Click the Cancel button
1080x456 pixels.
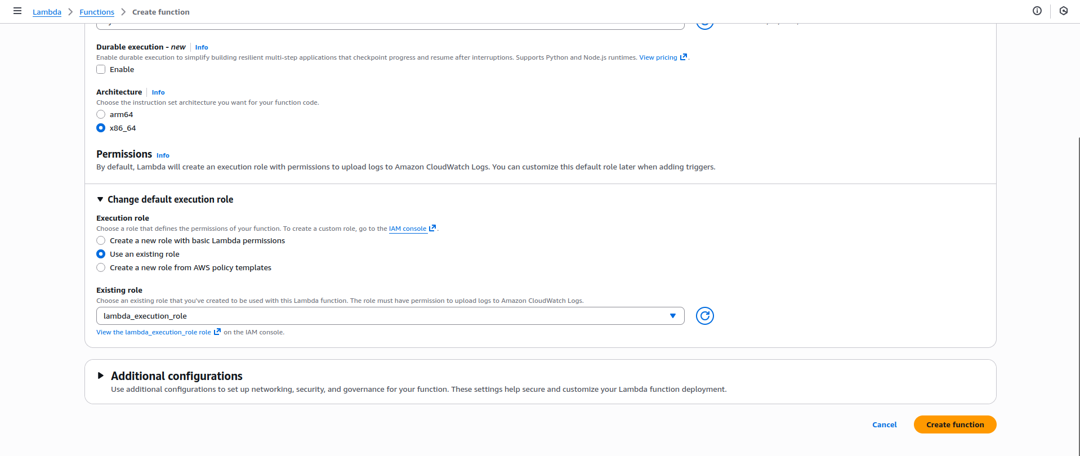coord(884,424)
